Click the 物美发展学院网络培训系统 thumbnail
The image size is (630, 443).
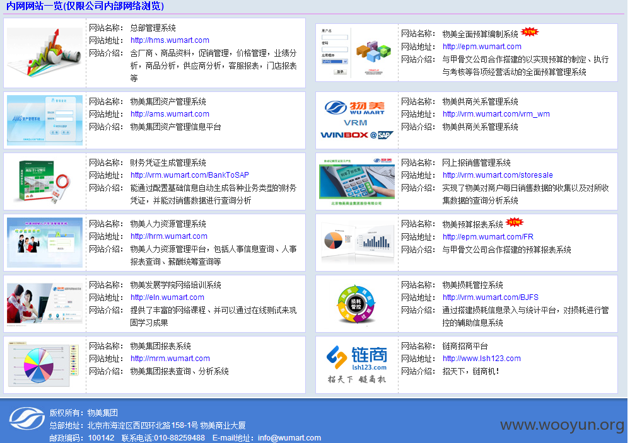pos(45,303)
